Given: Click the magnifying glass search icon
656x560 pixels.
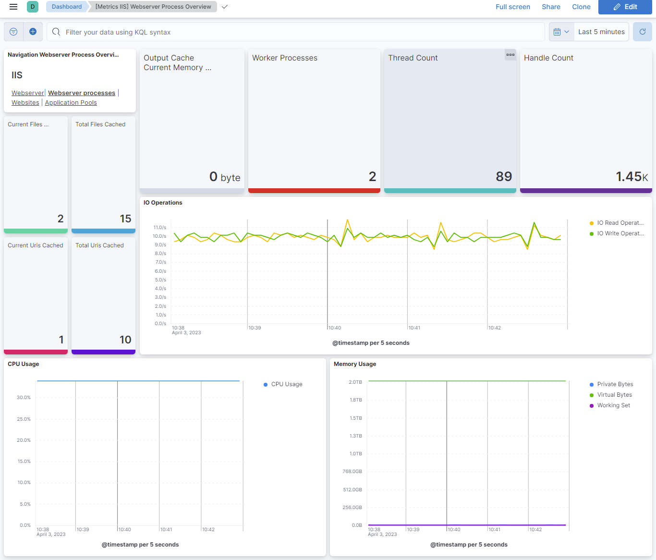Looking at the screenshot, I should click(56, 32).
